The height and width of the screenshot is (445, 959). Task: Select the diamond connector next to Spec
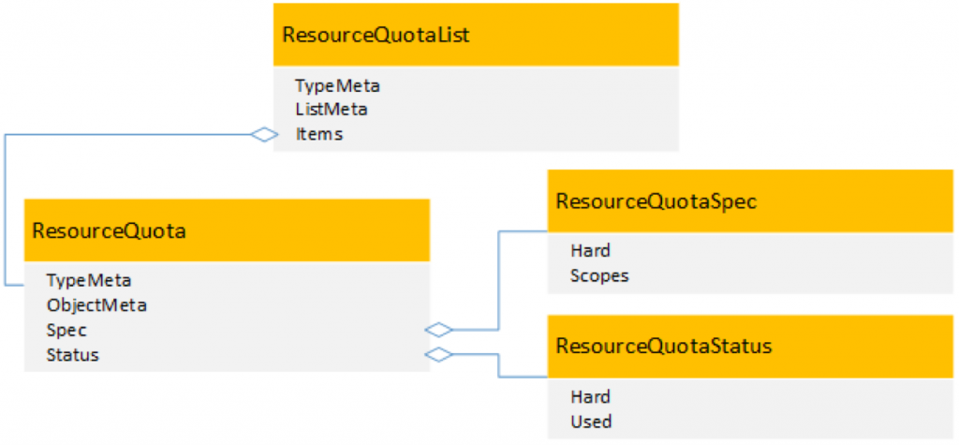point(438,330)
